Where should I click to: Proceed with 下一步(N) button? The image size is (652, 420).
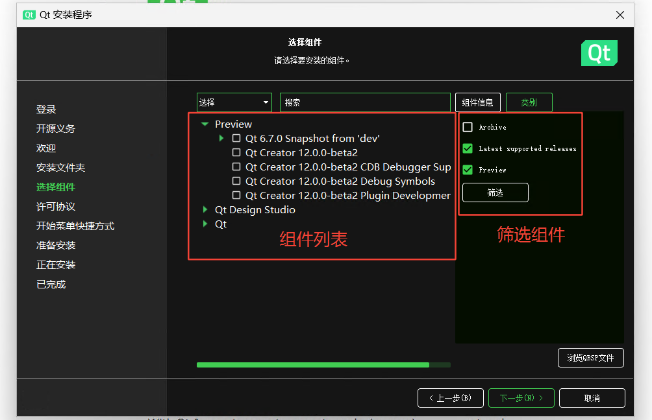tap(521, 398)
